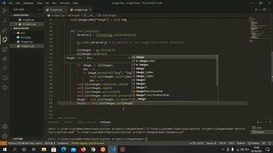Switch to images.py editor tab

pyautogui.click(x=56, y=10)
